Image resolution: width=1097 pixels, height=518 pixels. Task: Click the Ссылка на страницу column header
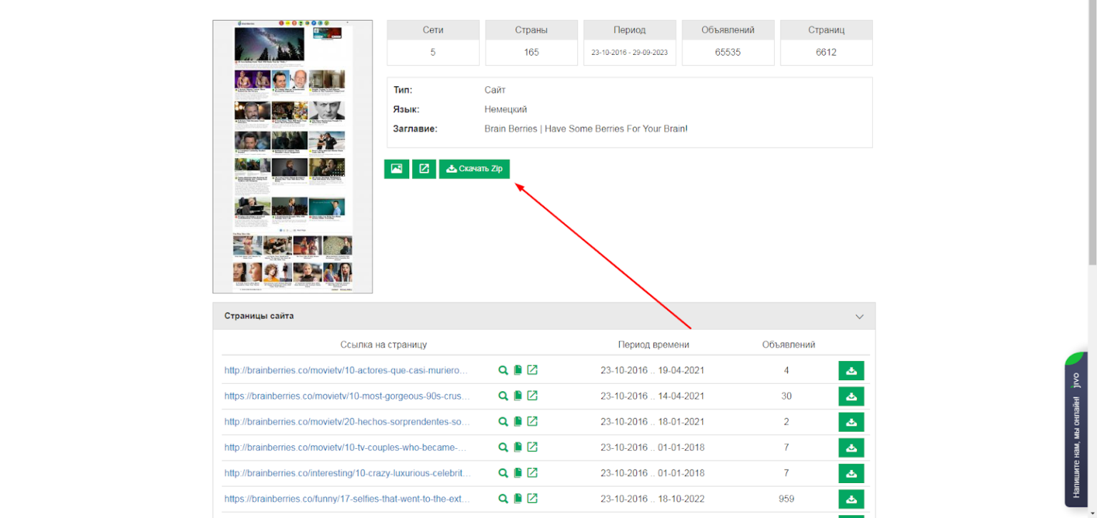coord(384,345)
